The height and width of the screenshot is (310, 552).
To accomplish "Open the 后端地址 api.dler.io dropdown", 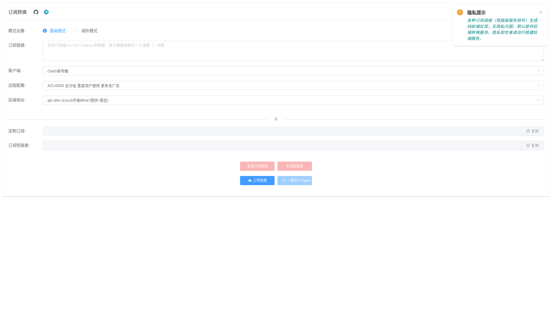I will [x=293, y=100].
